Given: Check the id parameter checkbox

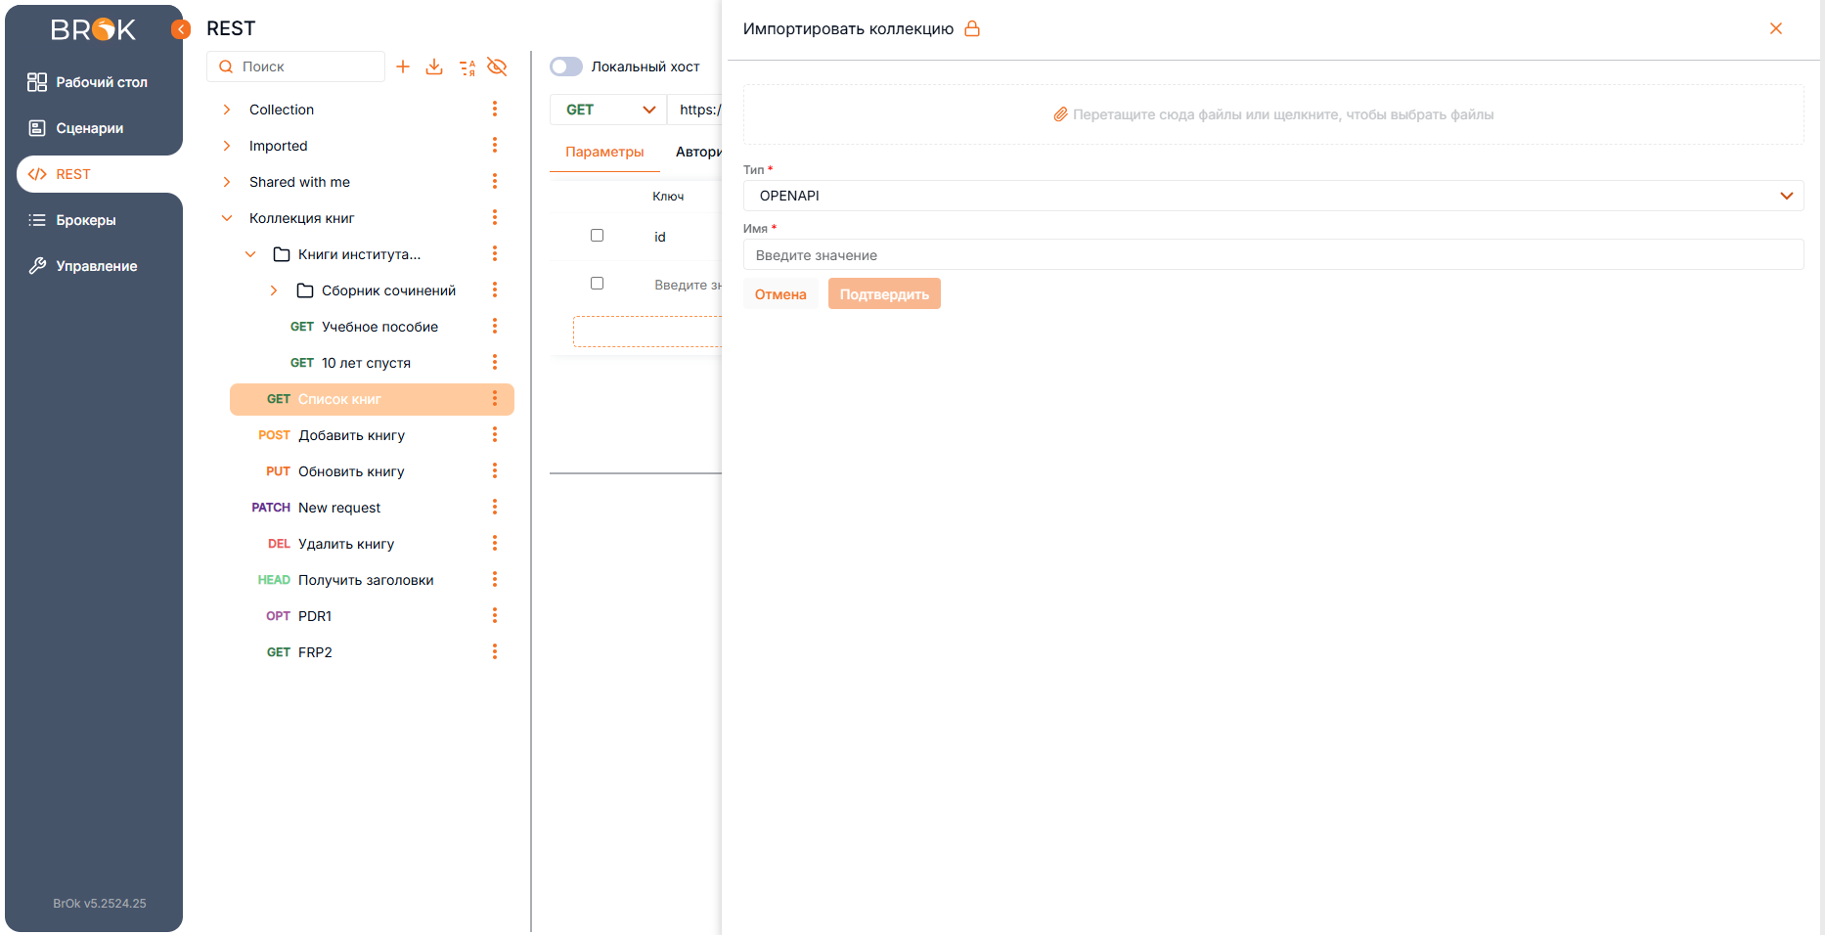Looking at the screenshot, I should click(x=598, y=236).
